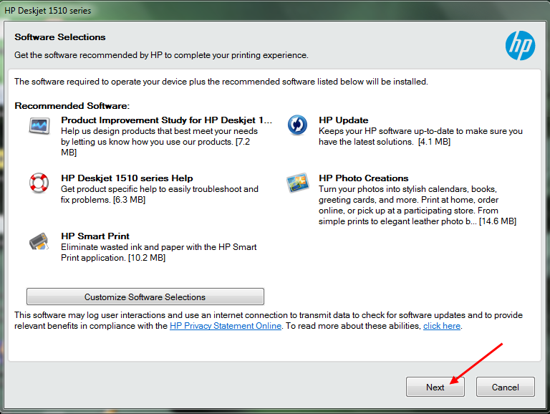This screenshot has height=414, width=550.
Task: Click the 'HP Deskjet 1510 series' window title
Action: [48, 11]
